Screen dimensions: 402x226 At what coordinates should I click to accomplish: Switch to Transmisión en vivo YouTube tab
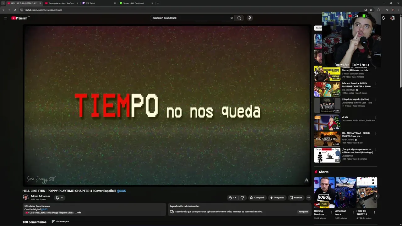click(61, 3)
